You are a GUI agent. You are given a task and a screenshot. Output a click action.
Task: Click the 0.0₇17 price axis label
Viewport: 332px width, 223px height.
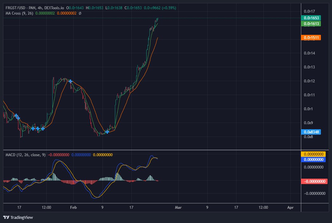coord(309,11)
